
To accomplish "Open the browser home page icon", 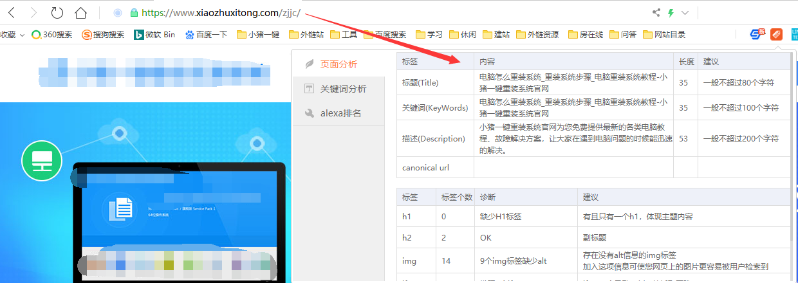I will (80, 12).
